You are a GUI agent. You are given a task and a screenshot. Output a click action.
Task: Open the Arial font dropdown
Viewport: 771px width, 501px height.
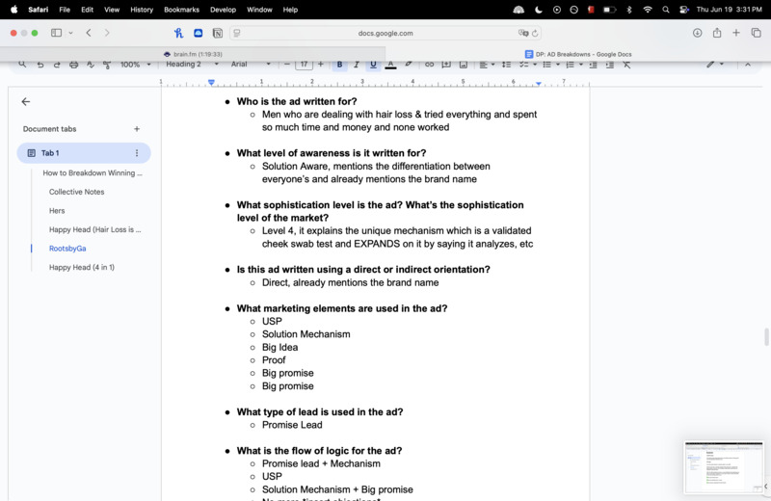point(251,65)
